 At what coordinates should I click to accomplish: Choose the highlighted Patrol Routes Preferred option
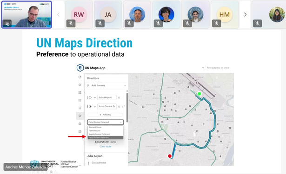106,138
